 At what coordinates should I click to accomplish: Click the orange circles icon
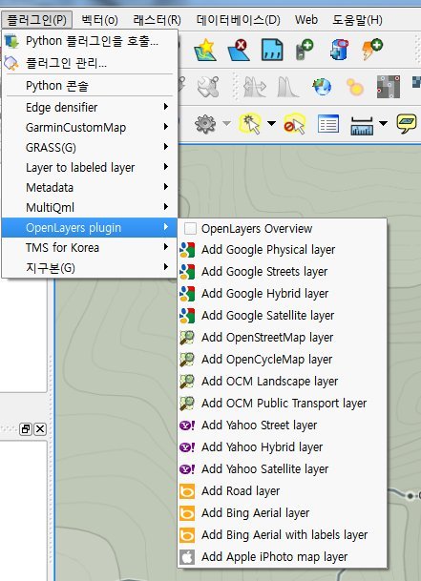(x=354, y=87)
